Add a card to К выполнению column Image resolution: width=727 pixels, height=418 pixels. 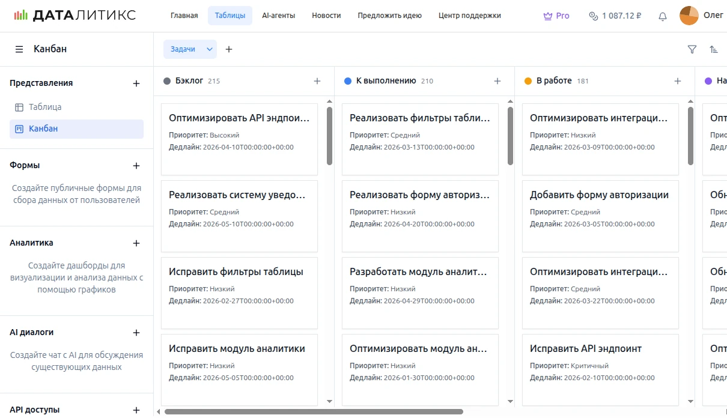pos(497,81)
